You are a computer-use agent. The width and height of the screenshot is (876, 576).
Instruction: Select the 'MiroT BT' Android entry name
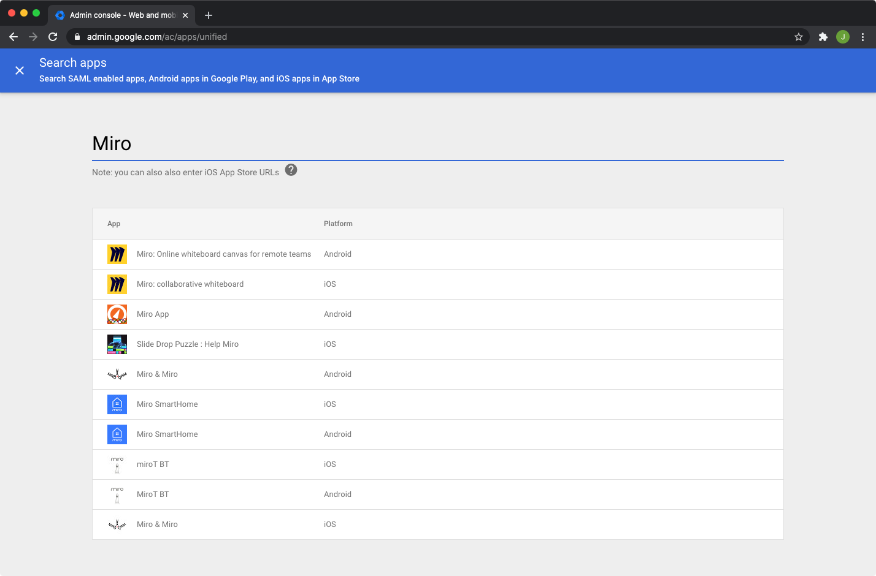(153, 495)
